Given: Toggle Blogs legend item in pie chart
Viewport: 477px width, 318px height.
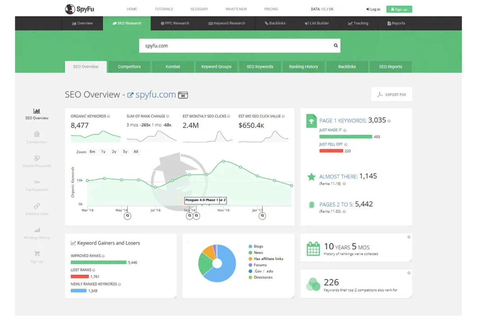Looking at the screenshot, I should tap(256, 246).
